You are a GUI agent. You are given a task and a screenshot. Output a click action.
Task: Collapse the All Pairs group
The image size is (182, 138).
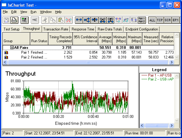[12, 47]
